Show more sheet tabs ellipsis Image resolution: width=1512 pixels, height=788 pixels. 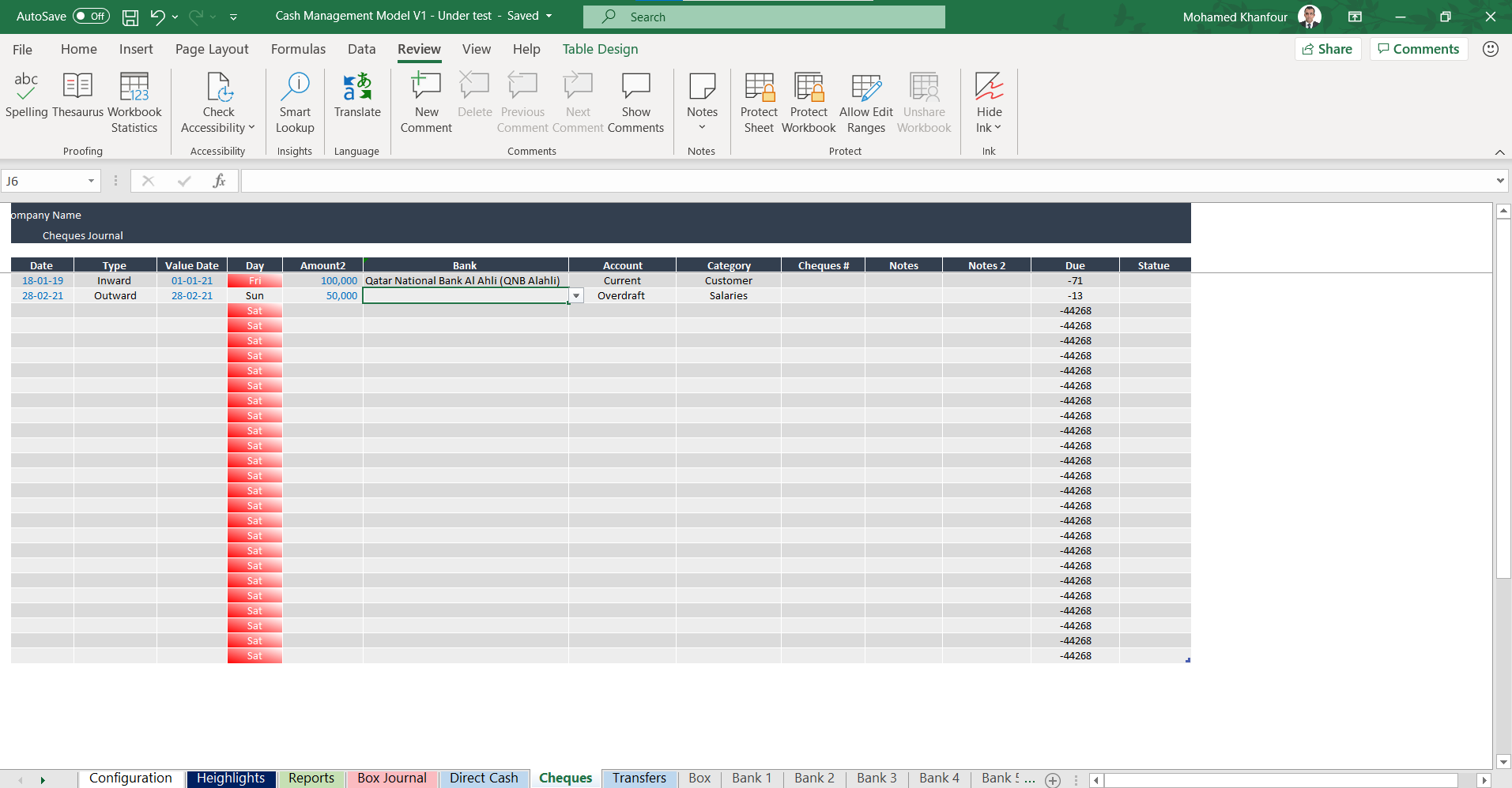click(1030, 779)
